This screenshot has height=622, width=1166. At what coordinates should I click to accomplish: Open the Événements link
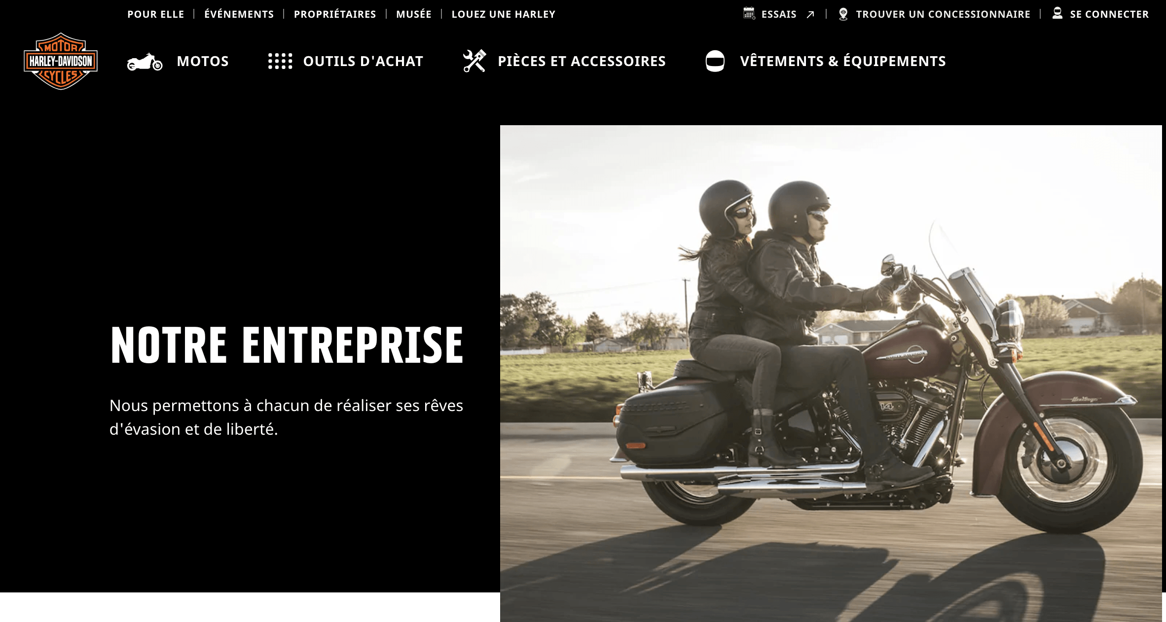(239, 14)
